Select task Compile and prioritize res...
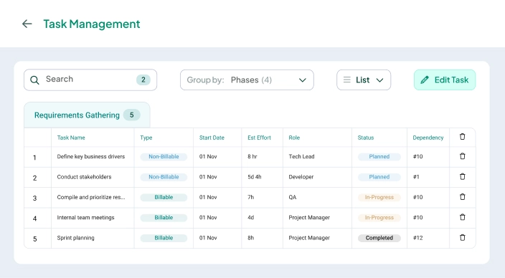 tap(91, 197)
